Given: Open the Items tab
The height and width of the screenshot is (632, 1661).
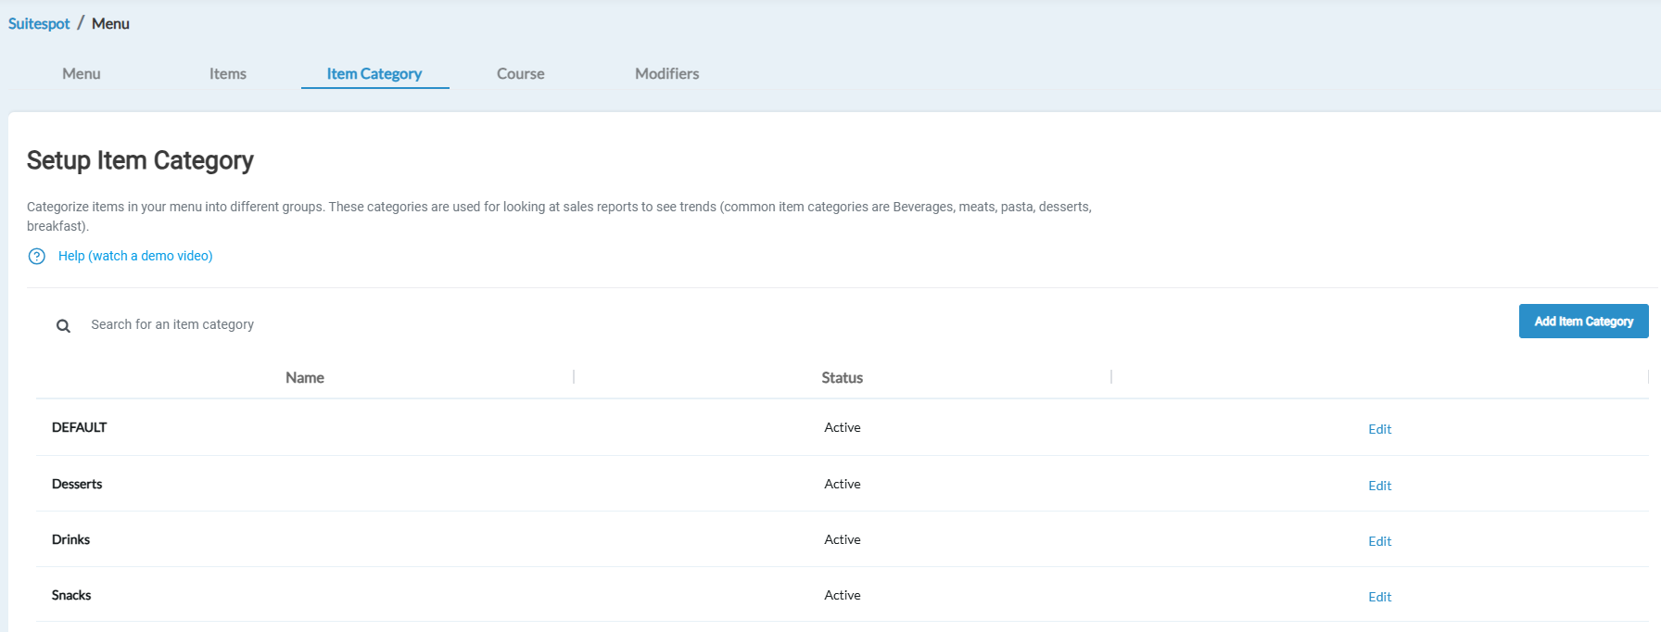Looking at the screenshot, I should pos(228,74).
